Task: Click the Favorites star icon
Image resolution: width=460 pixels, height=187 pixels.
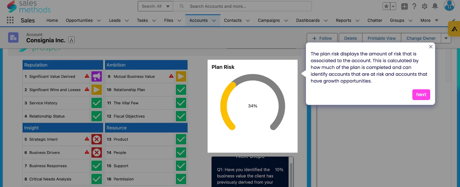Action: (386, 6)
